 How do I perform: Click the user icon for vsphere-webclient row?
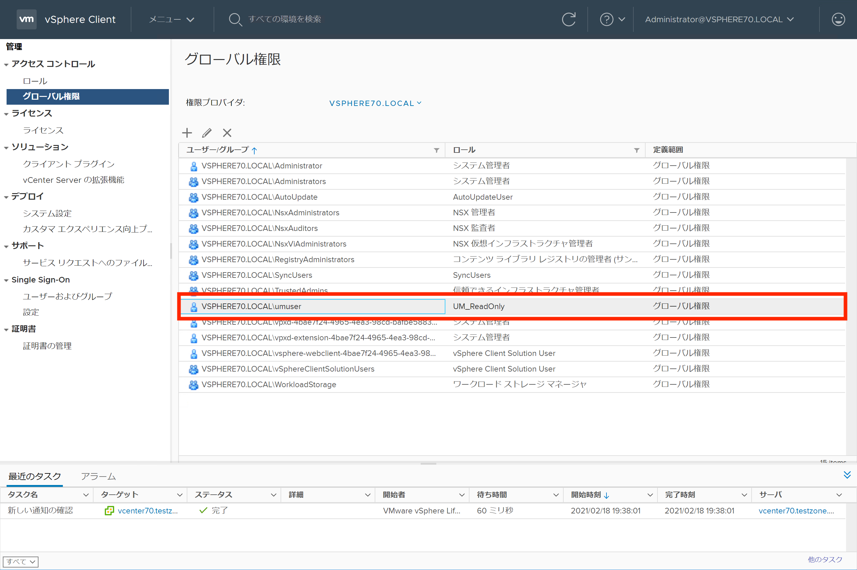[194, 354]
